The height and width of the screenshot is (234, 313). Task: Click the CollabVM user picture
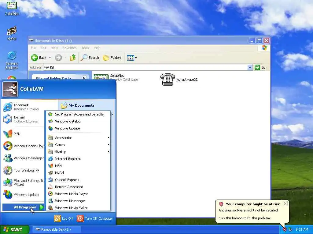click(10, 89)
